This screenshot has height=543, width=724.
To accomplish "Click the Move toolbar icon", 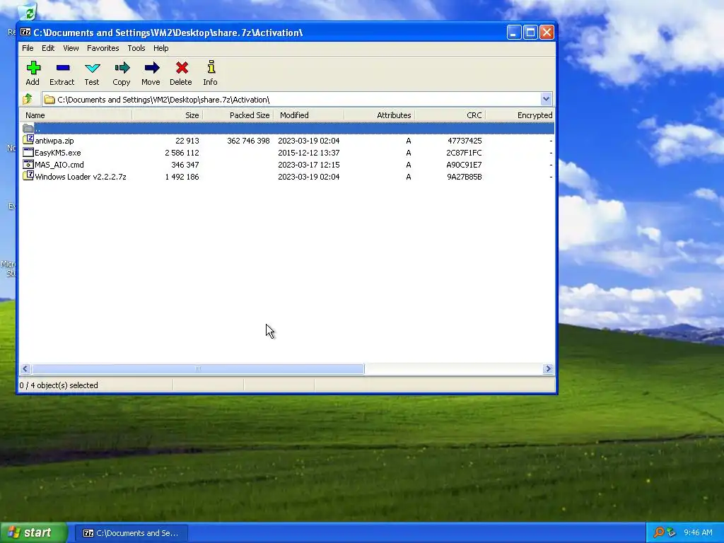I will [x=151, y=68].
